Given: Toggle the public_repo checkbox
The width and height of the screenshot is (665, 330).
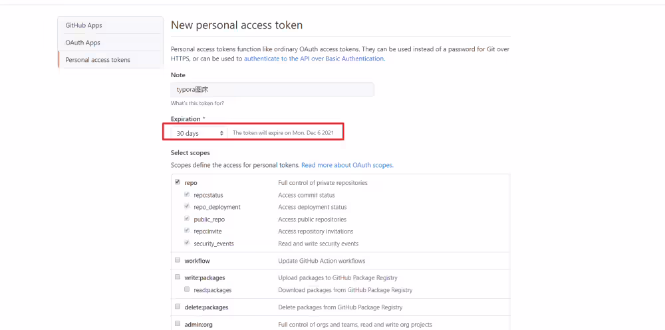Looking at the screenshot, I should [x=187, y=219].
